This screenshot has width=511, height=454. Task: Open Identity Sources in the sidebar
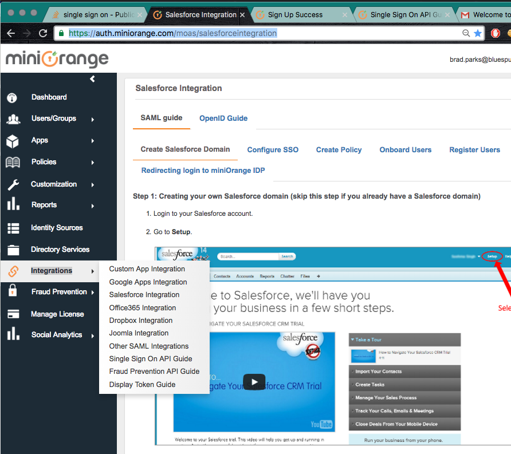[x=57, y=228]
